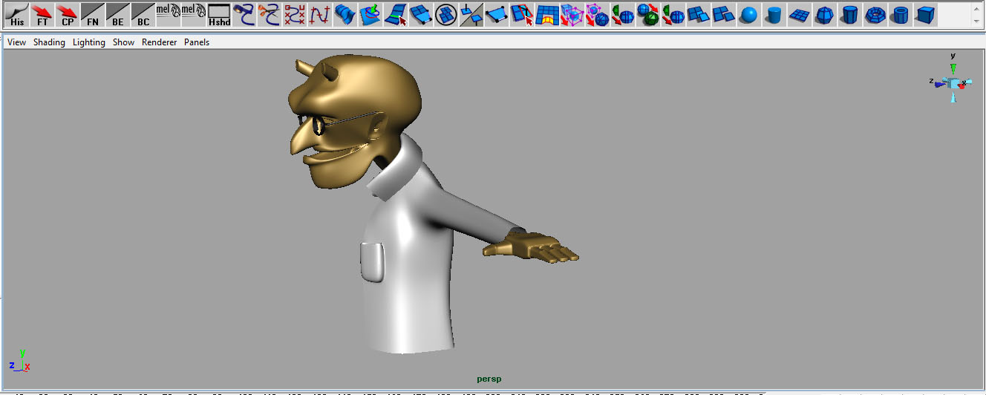Click the 'persp' camera label
Viewport: 986px width, 395px height.
(489, 379)
